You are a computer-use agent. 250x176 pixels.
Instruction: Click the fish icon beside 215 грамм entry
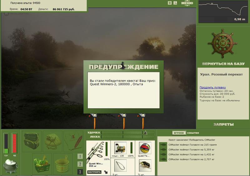point(163,145)
